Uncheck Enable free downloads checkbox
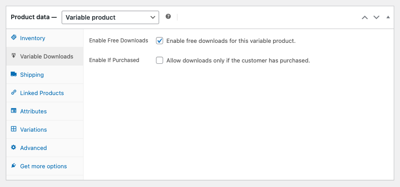400x187 pixels. [160, 41]
